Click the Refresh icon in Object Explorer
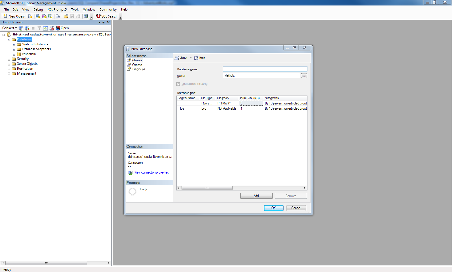 [x=46, y=28]
